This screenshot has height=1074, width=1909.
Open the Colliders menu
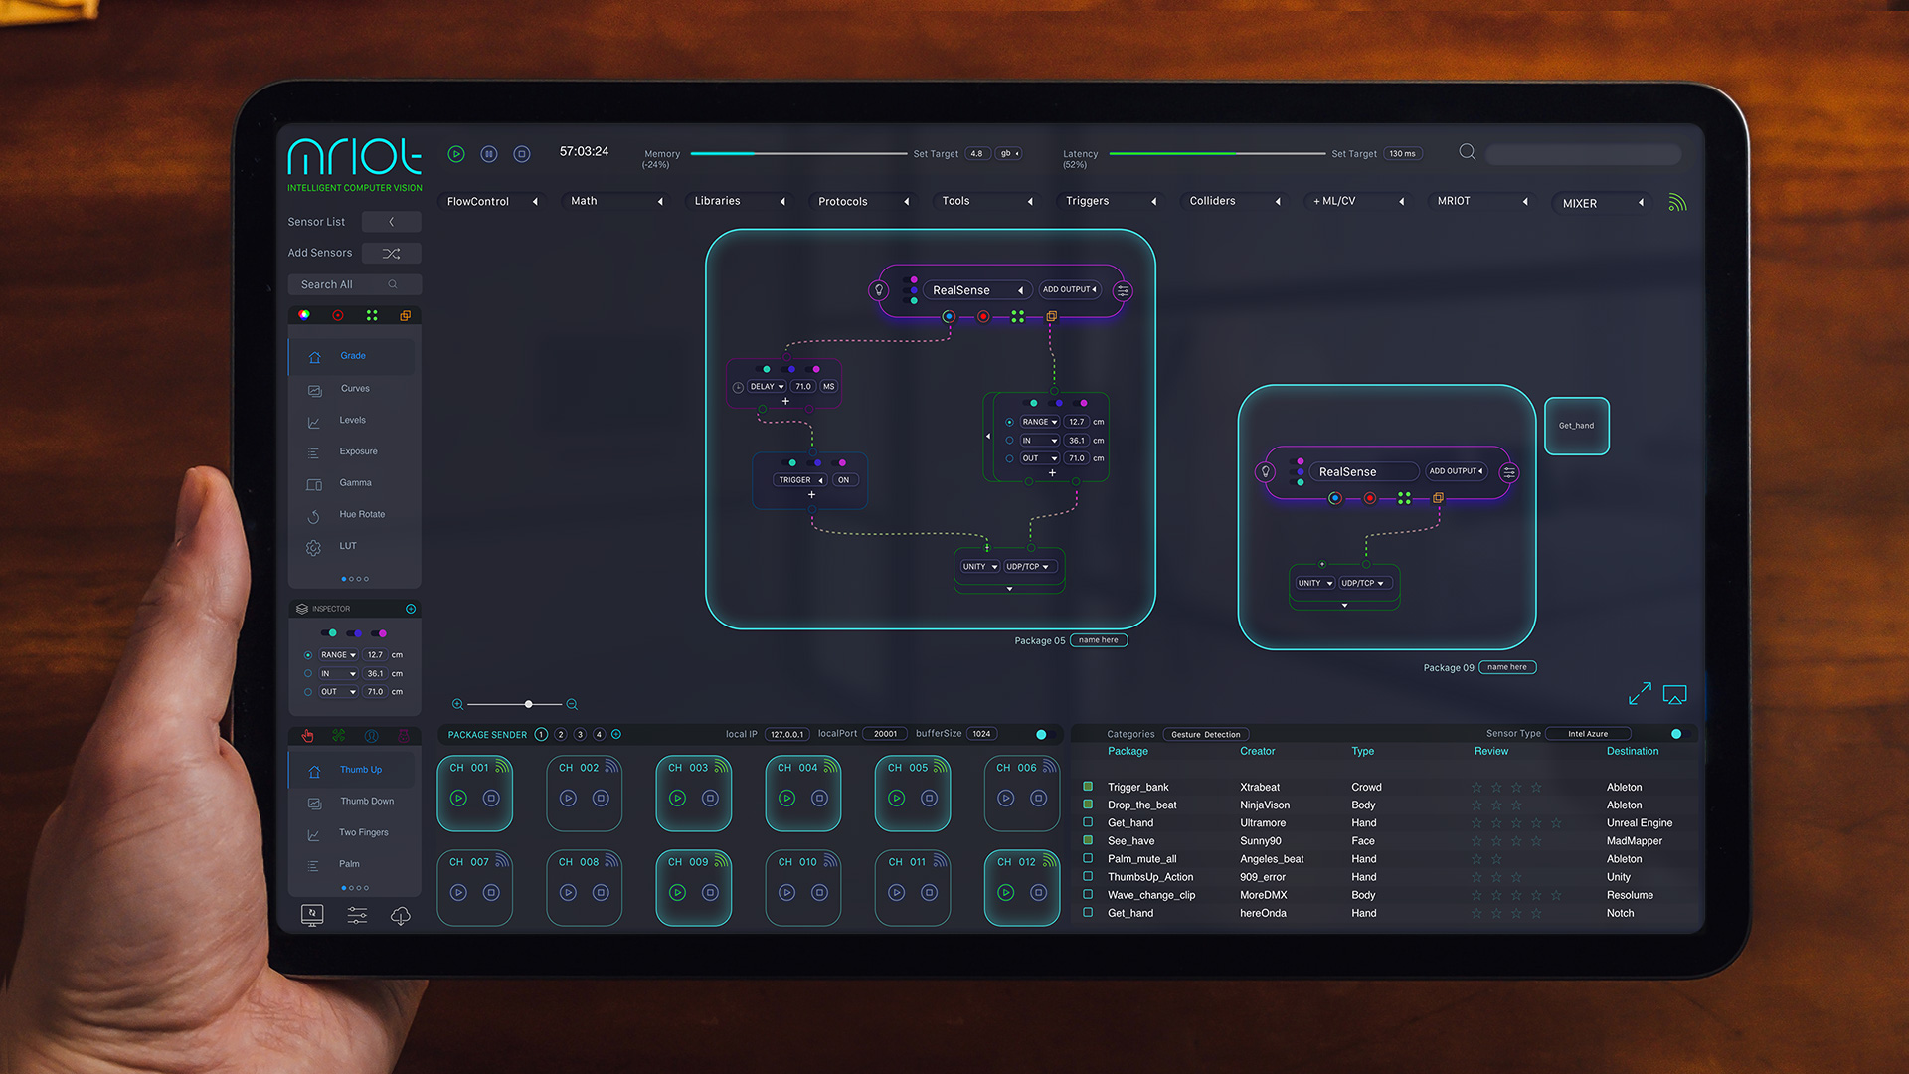(1235, 201)
